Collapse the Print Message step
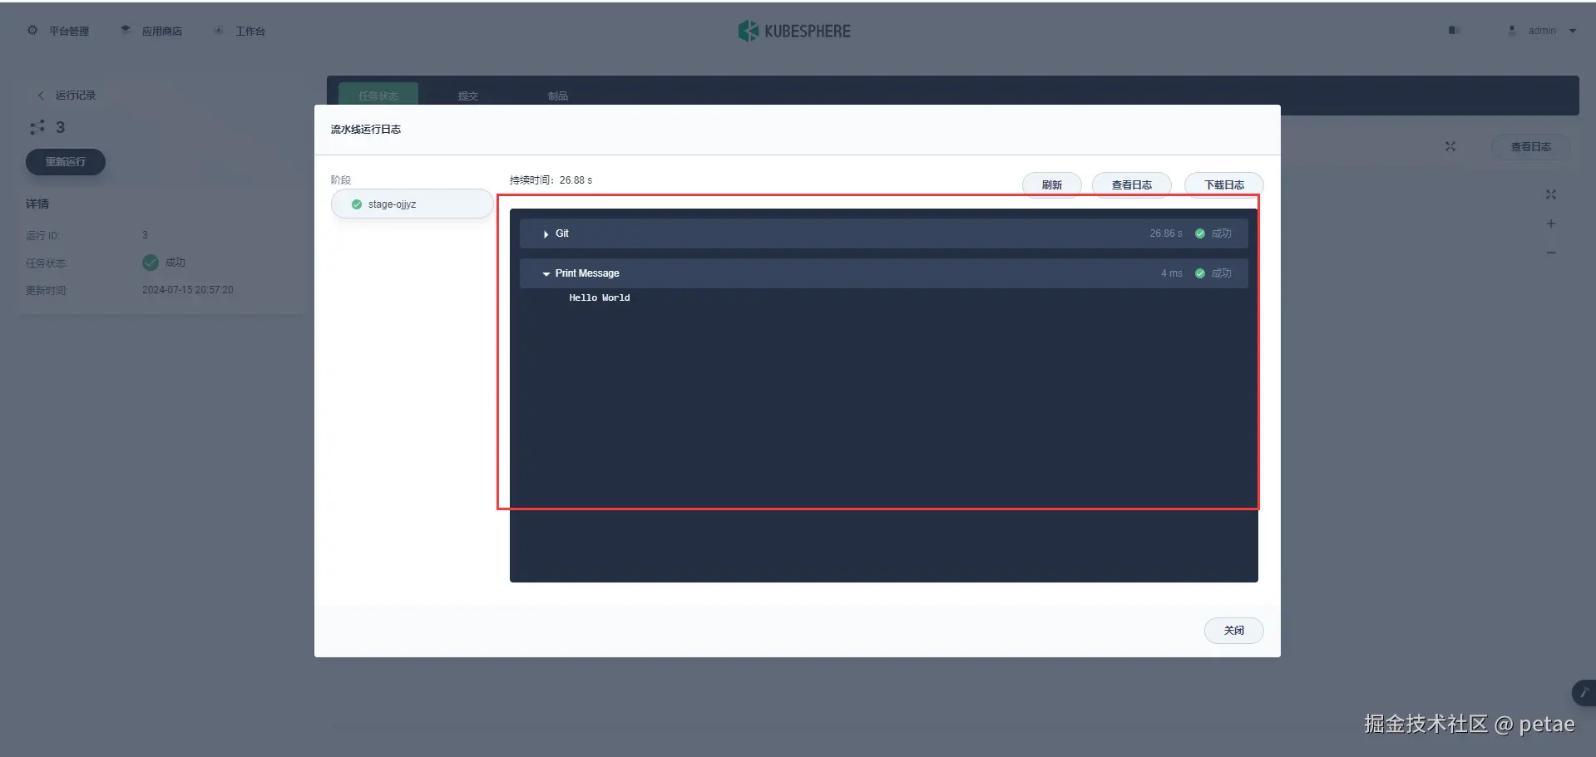 point(546,273)
